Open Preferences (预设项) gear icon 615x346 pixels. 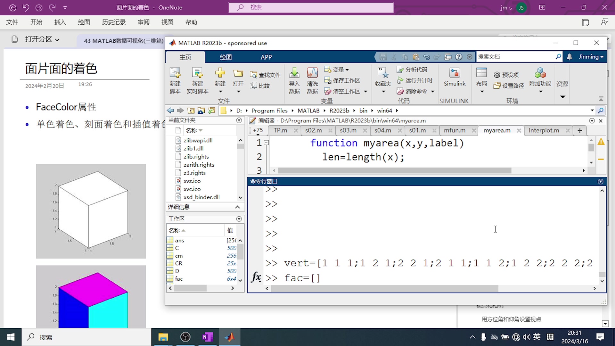pyautogui.click(x=497, y=75)
